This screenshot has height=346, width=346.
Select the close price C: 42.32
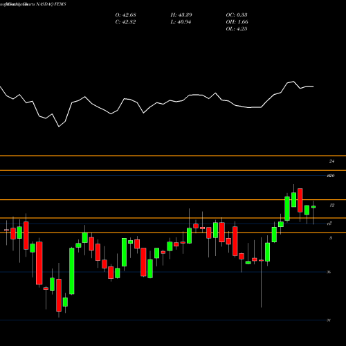(x=125, y=21)
